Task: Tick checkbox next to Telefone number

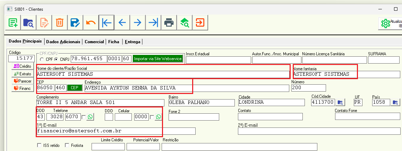Action: tap(83, 117)
